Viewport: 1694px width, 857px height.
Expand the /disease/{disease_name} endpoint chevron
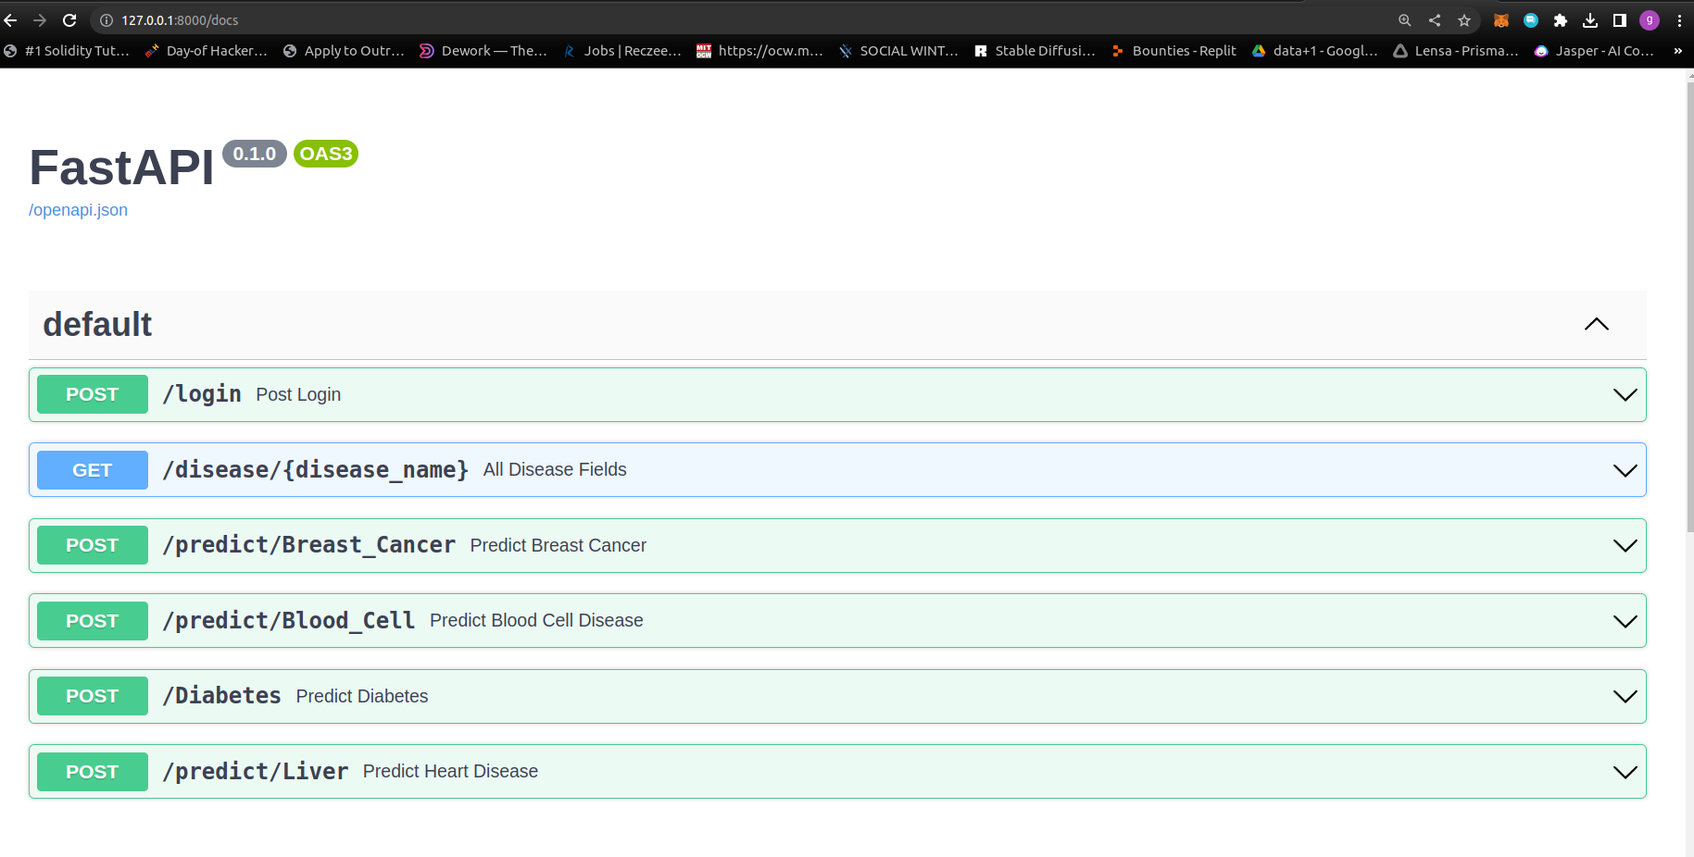1625,470
